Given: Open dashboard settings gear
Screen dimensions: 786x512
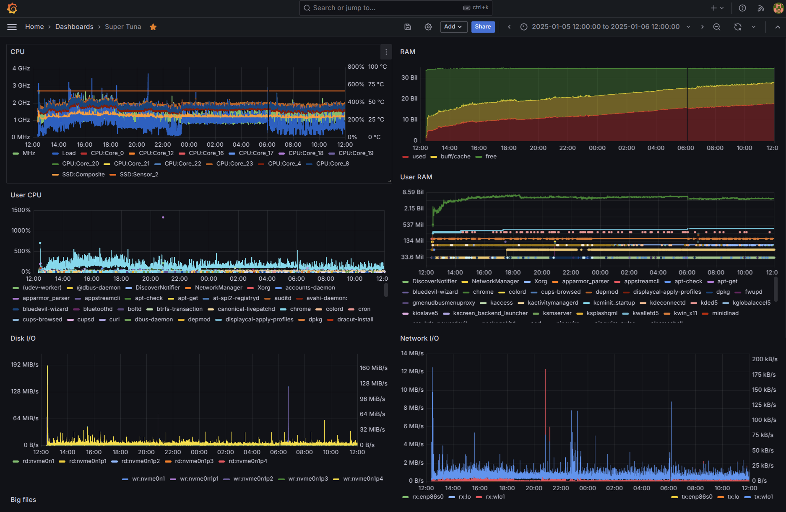Looking at the screenshot, I should [428, 27].
